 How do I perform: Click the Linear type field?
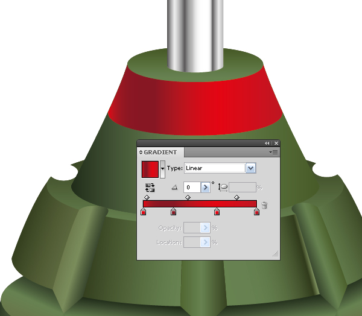tap(215, 168)
